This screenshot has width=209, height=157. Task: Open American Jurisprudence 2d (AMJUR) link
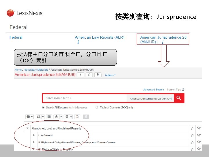[163, 40]
